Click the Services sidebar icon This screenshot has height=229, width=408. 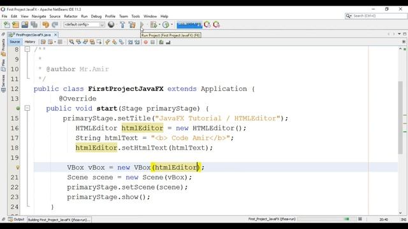point(3,83)
